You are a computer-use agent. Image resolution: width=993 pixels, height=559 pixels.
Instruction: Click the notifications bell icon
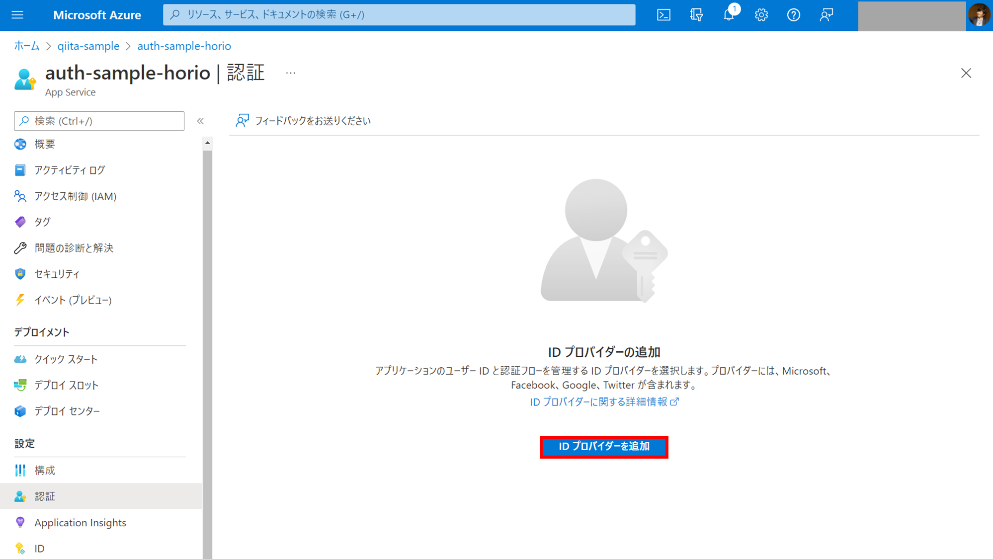tap(729, 15)
